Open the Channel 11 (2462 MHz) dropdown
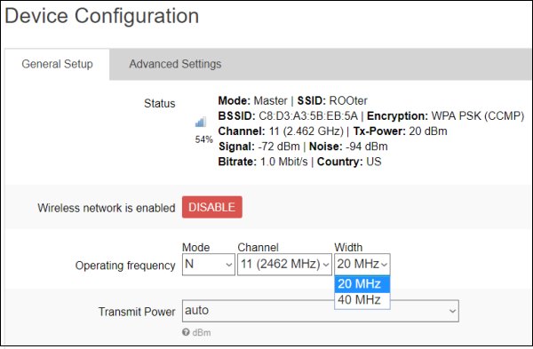 284,265
